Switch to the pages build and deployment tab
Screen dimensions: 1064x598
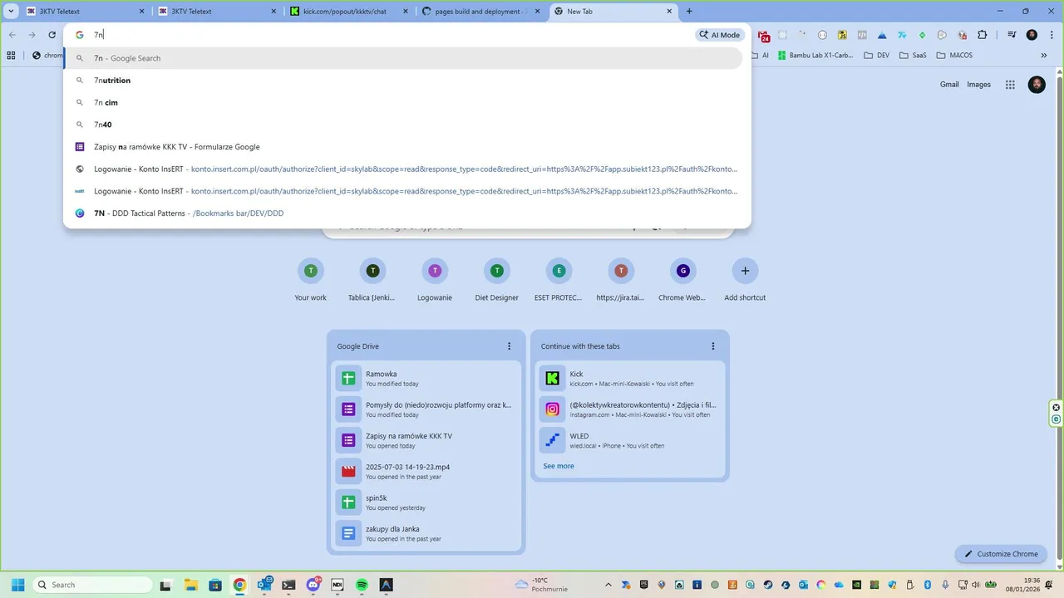(x=480, y=12)
